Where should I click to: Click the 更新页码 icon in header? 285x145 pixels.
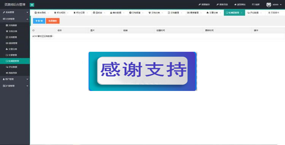217,5
